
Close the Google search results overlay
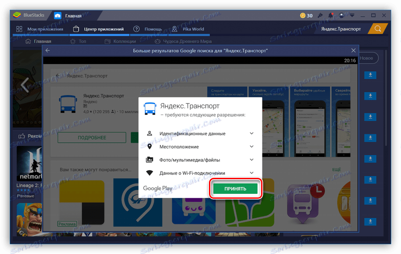tap(353, 50)
